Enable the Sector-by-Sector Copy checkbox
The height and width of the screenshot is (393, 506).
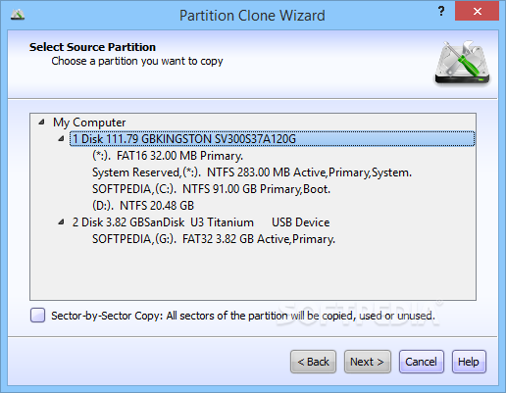[37, 316]
